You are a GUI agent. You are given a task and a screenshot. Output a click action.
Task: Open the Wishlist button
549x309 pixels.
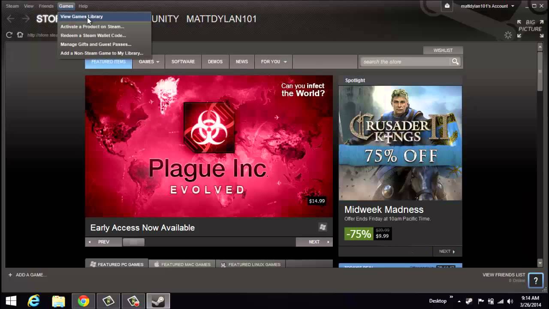tap(443, 50)
